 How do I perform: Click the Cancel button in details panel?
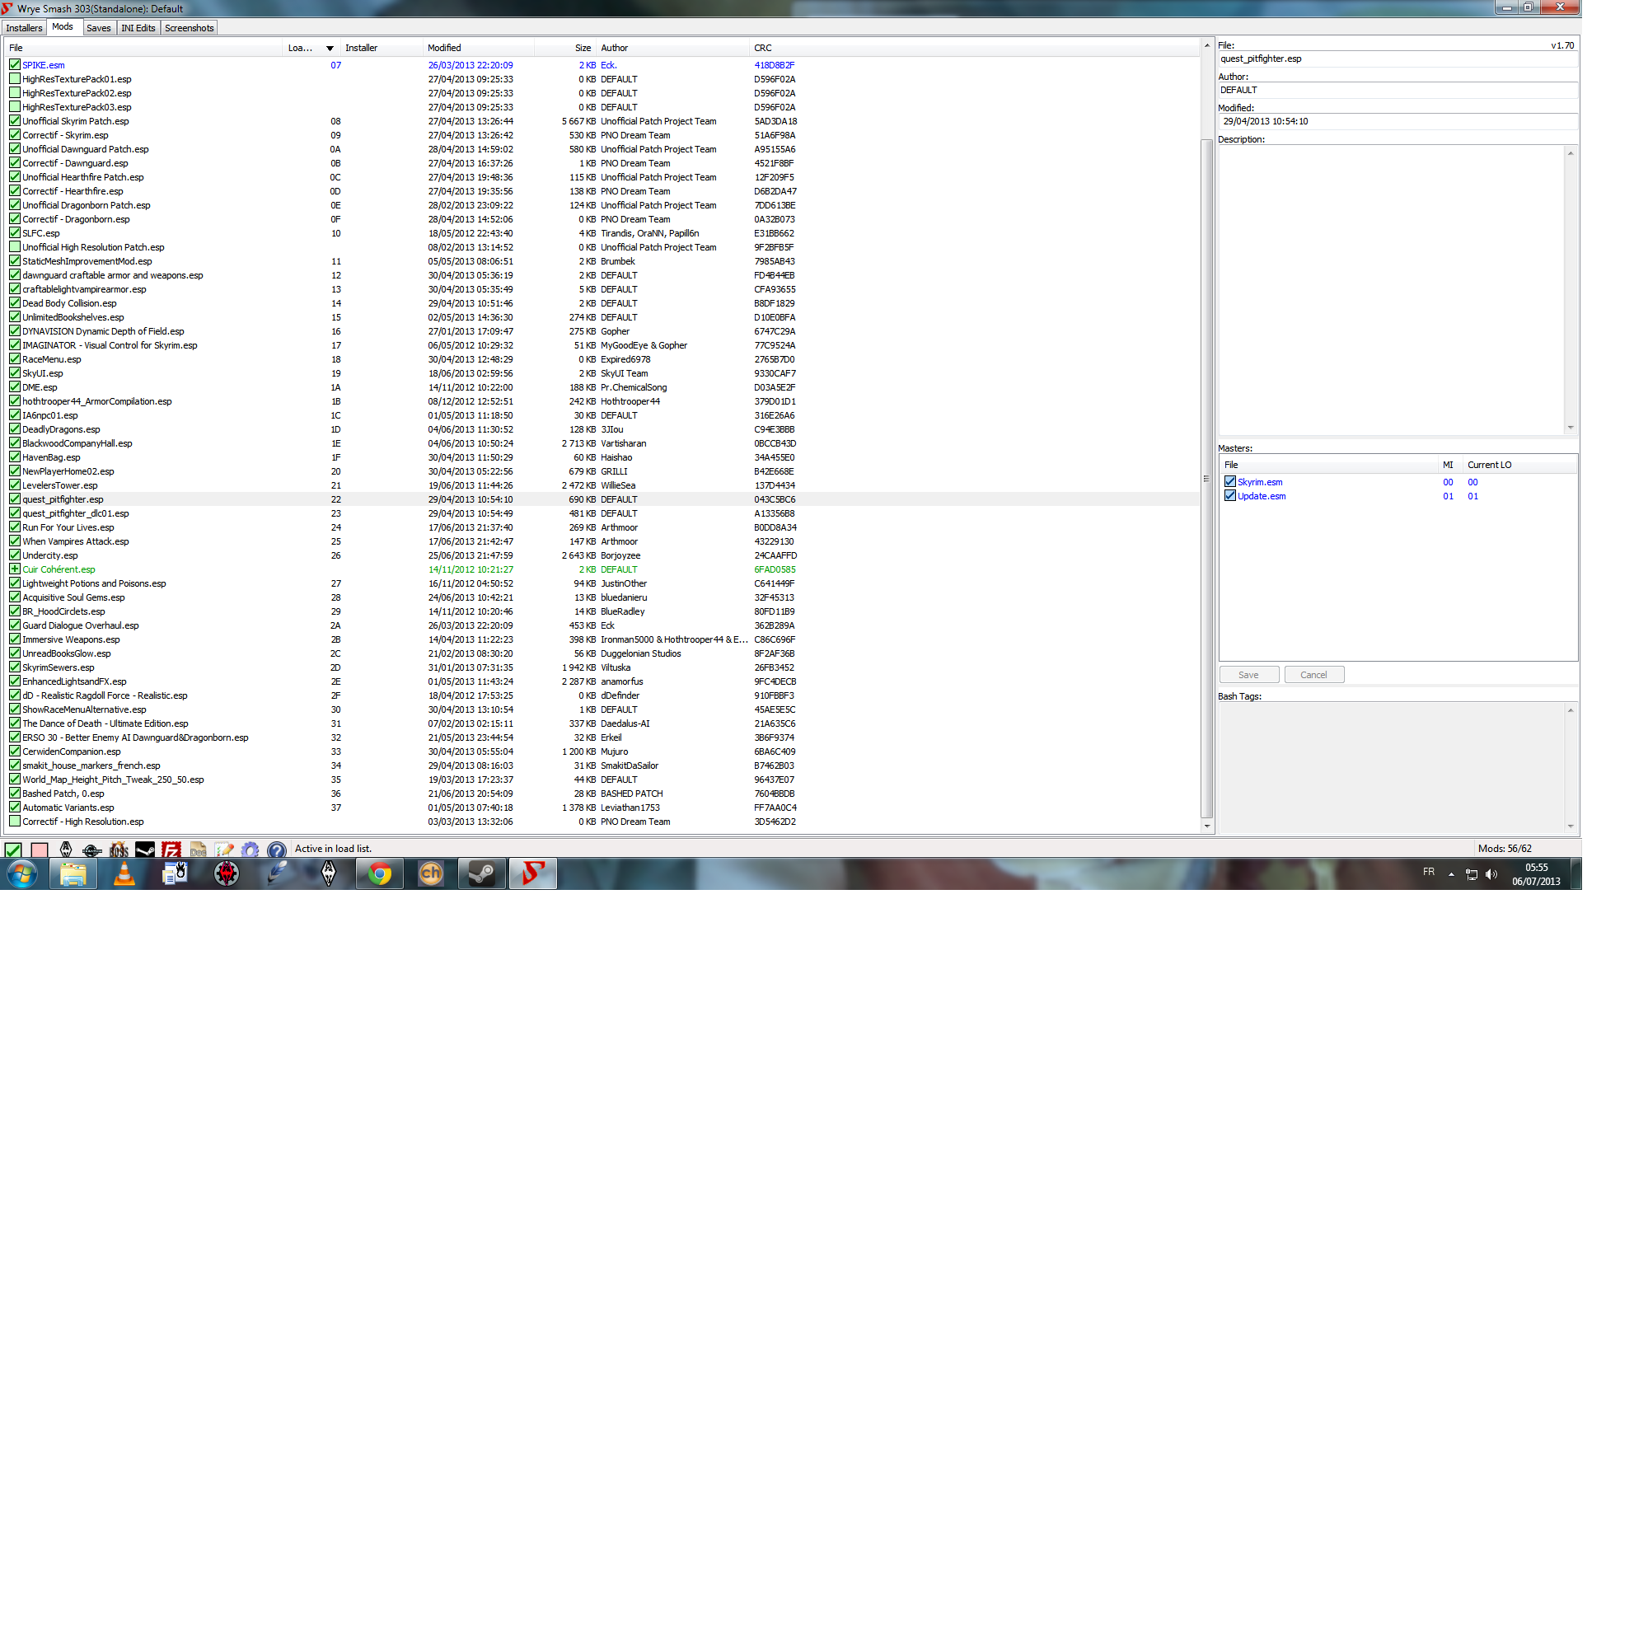click(1313, 675)
